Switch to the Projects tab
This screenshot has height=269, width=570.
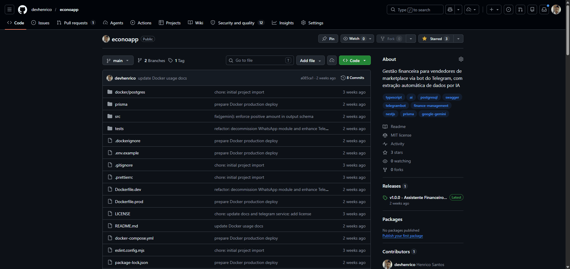[x=170, y=23]
